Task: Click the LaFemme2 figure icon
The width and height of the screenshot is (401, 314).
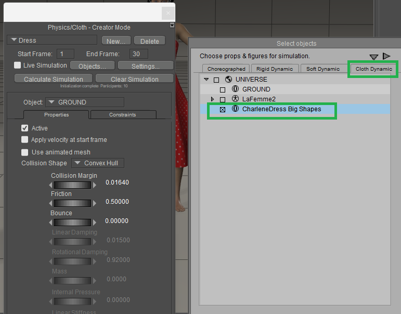Action: coord(235,99)
